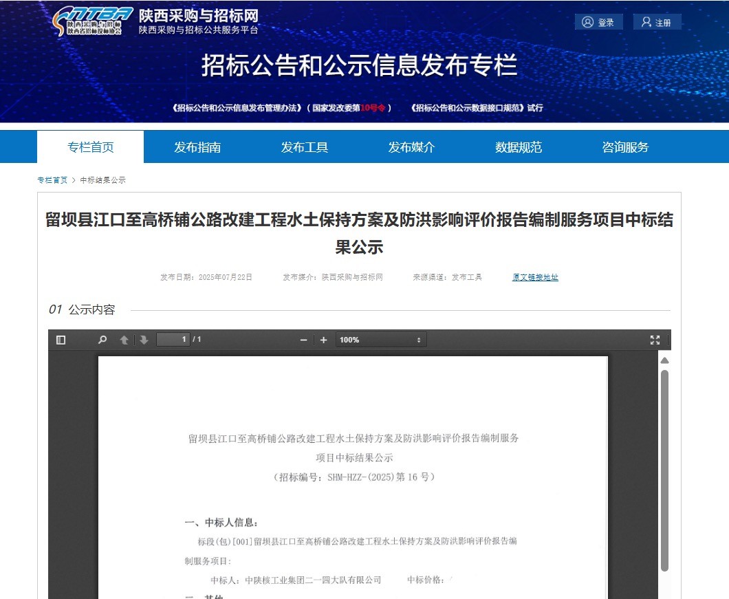729x599 pixels.
Task: Open the 原文链接地址 link
Action: (535, 277)
